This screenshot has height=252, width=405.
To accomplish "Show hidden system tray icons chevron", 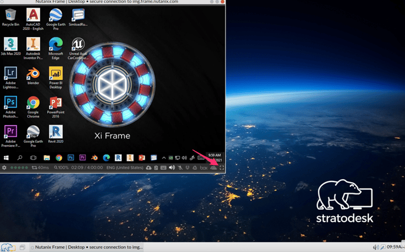I will tap(164, 157).
